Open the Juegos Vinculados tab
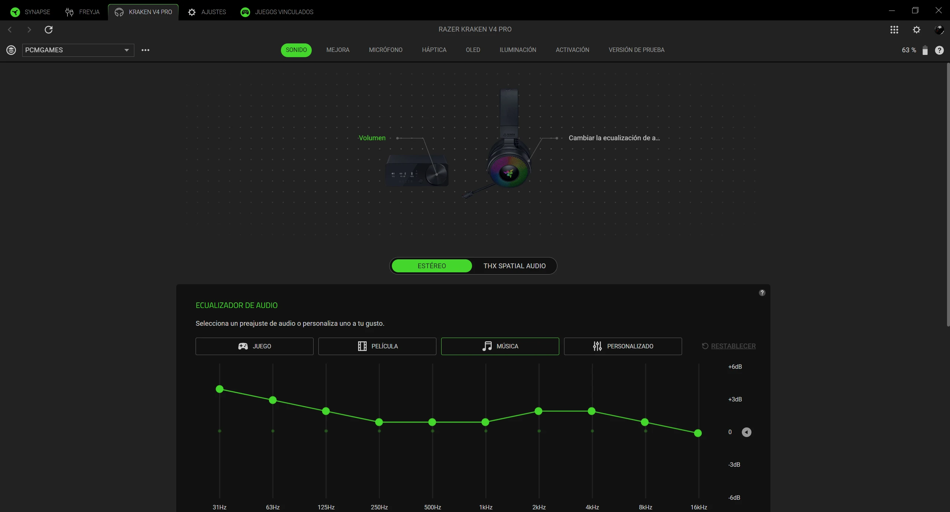Screen dimensions: 950x512 pyautogui.click(x=277, y=12)
